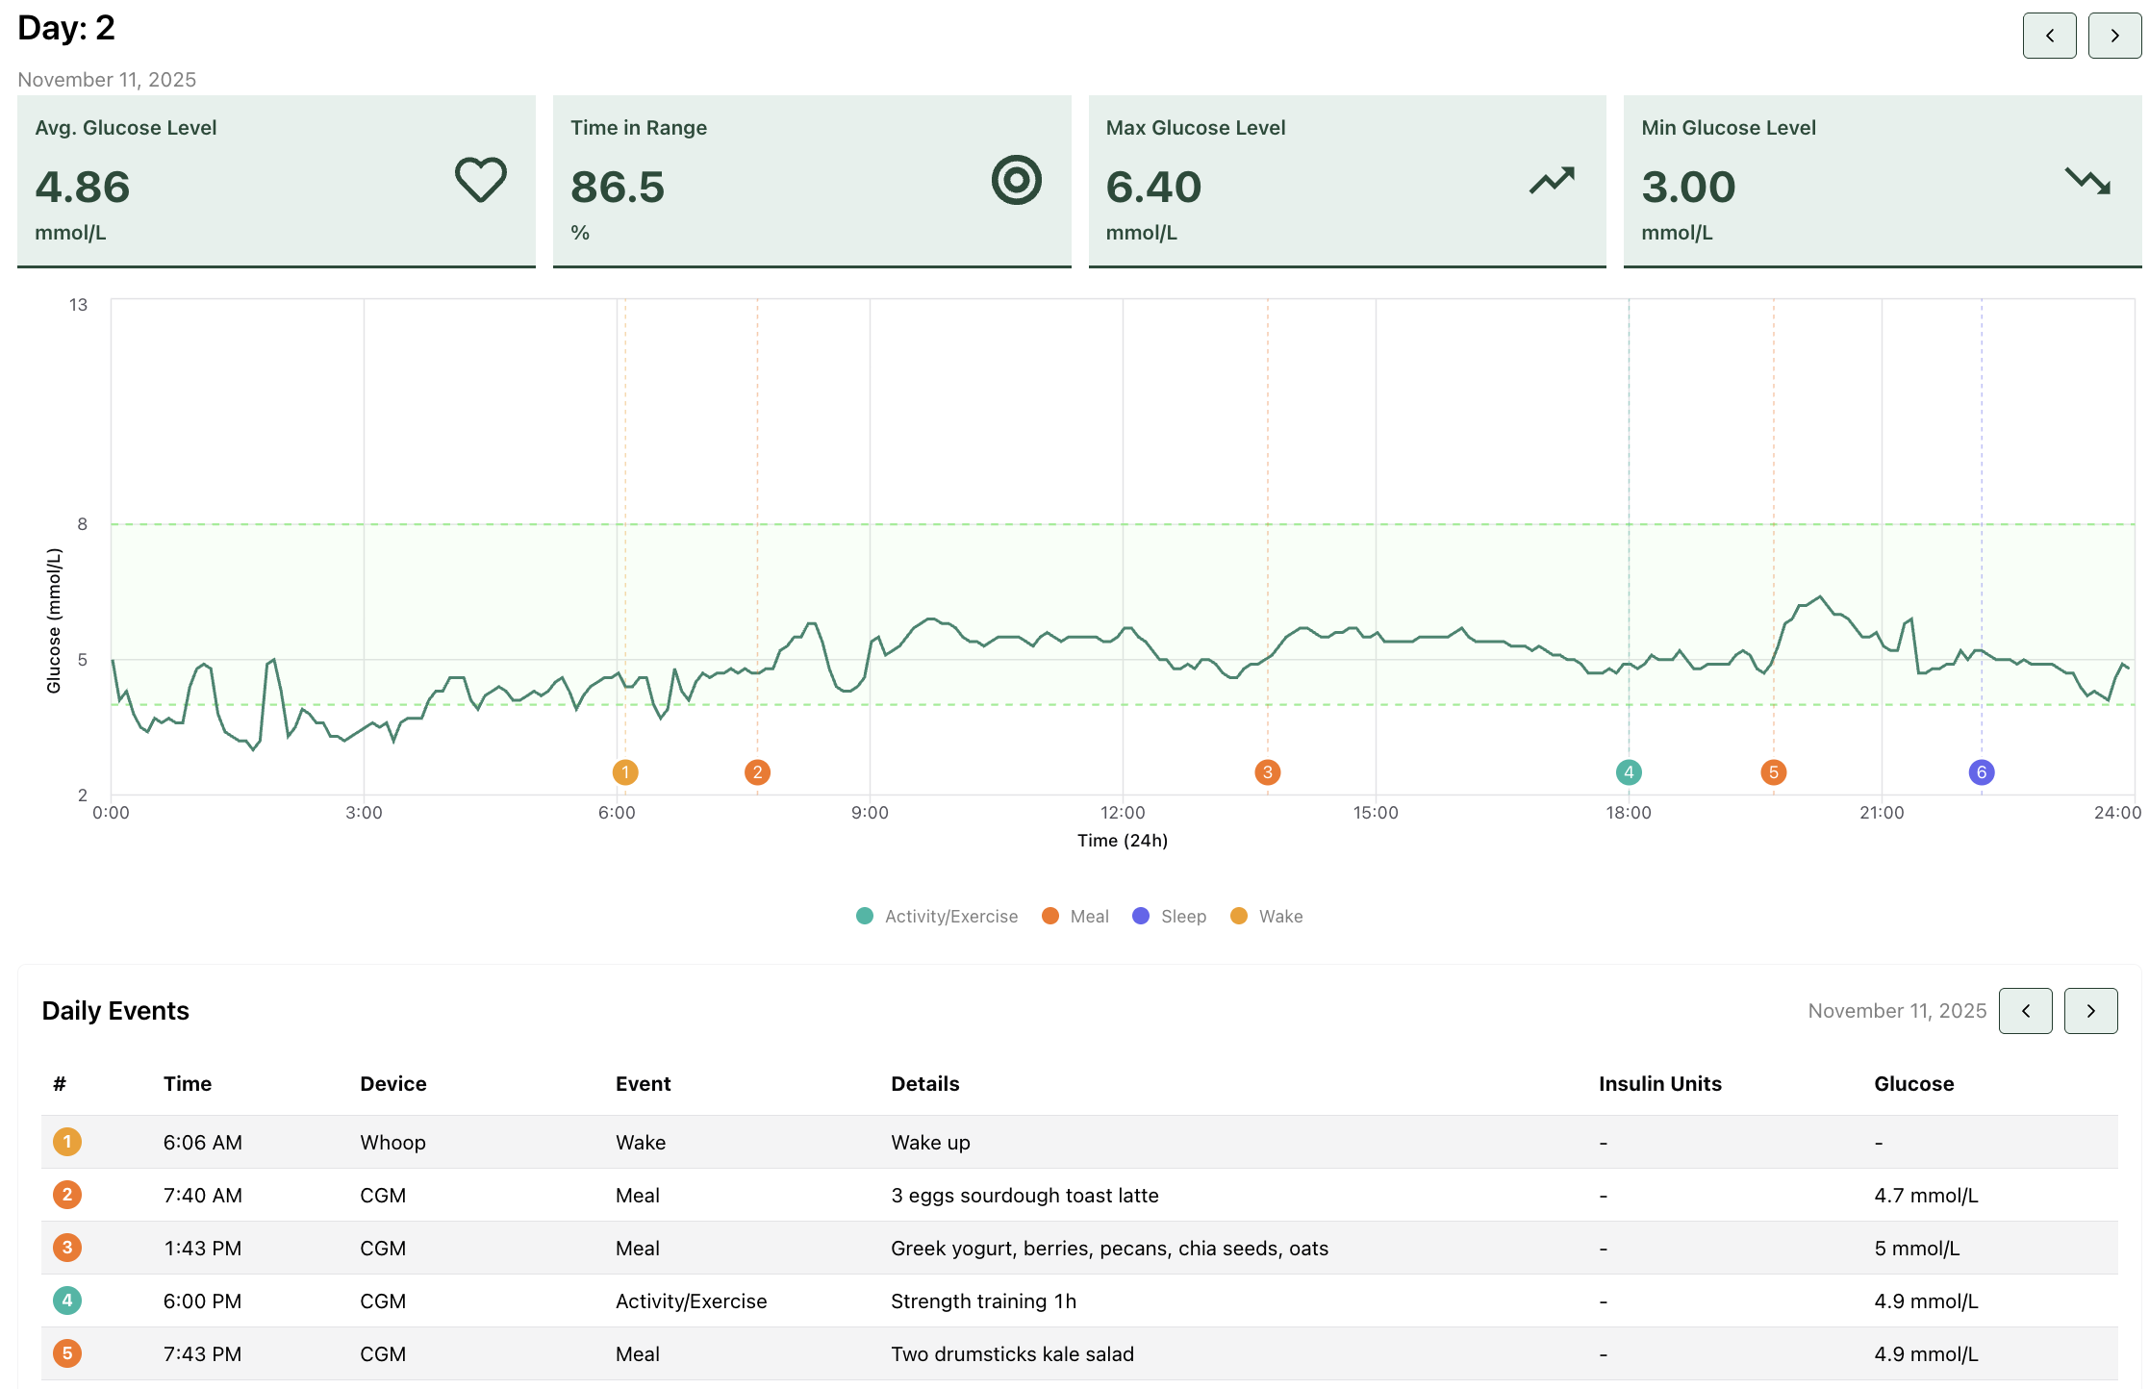
Task: Toggle Meal series in chart legend
Action: click(1074, 917)
